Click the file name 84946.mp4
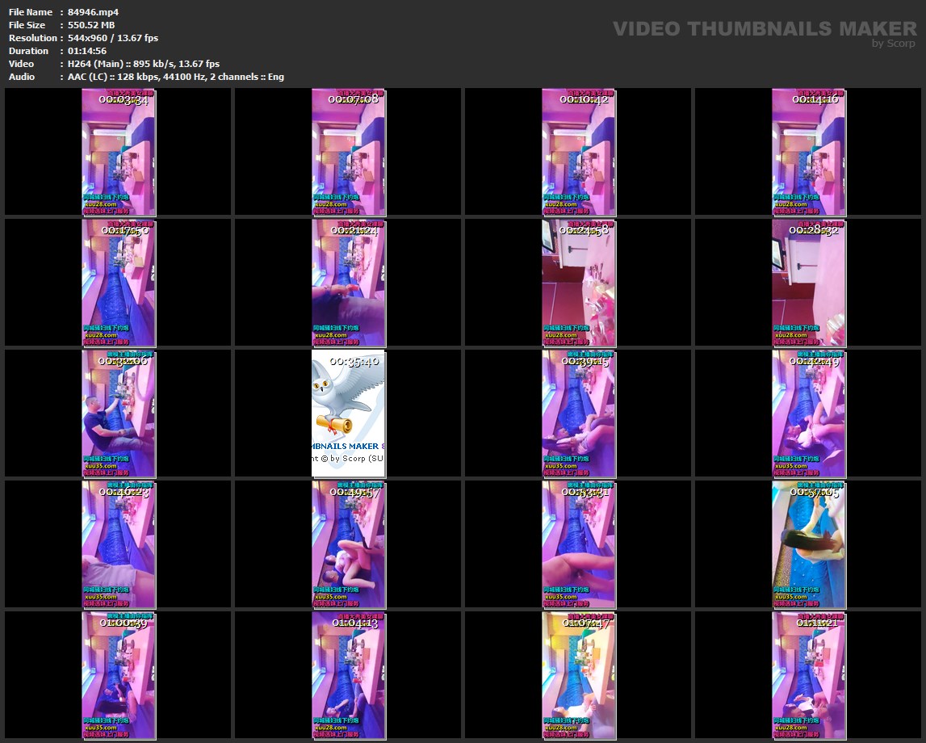 (94, 12)
